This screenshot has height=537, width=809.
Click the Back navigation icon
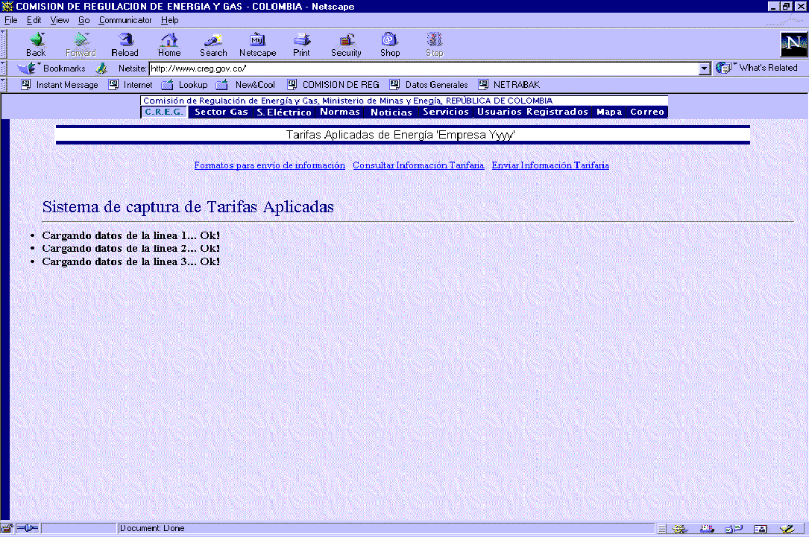click(36, 43)
